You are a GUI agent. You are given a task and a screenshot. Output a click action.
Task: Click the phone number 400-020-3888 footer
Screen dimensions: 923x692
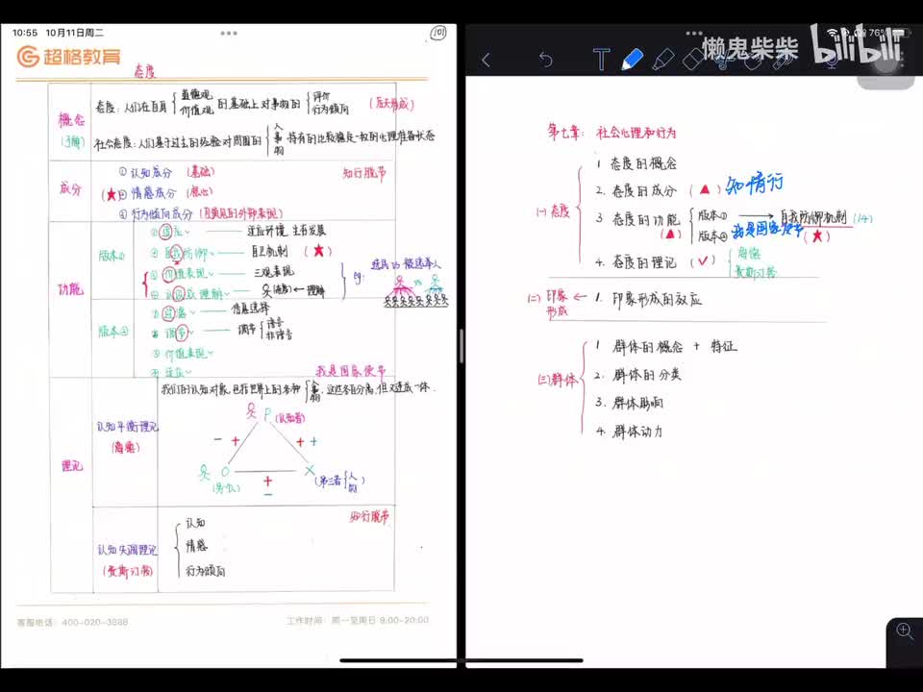click(95, 622)
